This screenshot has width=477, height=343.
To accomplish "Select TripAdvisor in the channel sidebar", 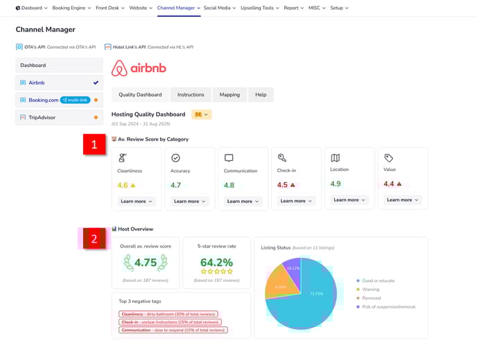I will pos(42,117).
